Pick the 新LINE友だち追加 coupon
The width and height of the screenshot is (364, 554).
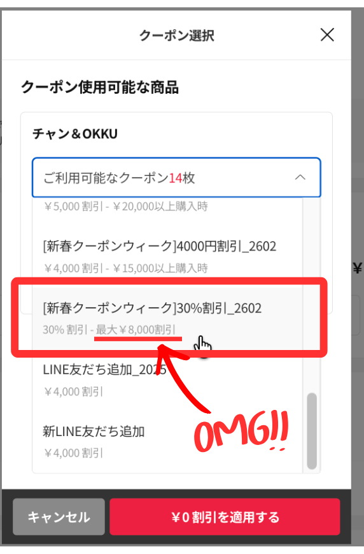(167, 442)
